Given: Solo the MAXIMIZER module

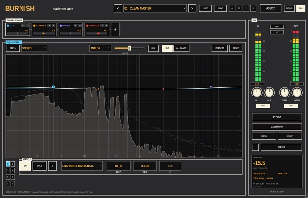Looking at the screenshot, I should click(x=102, y=25).
